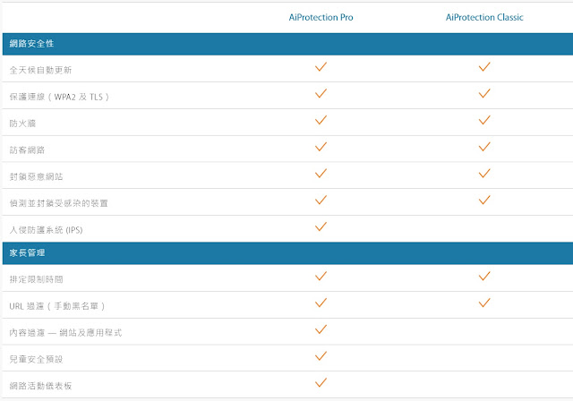Select the 排定限制時間 row label
Image resolution: width=573 pixels, height=401 pixels.
36,279
